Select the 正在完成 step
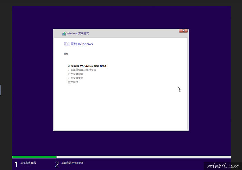The image size is (242, 170). 73,82
